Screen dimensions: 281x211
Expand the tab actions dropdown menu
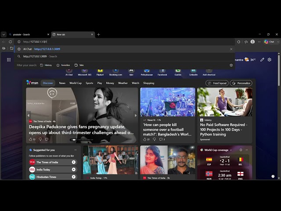coord(4,34)
